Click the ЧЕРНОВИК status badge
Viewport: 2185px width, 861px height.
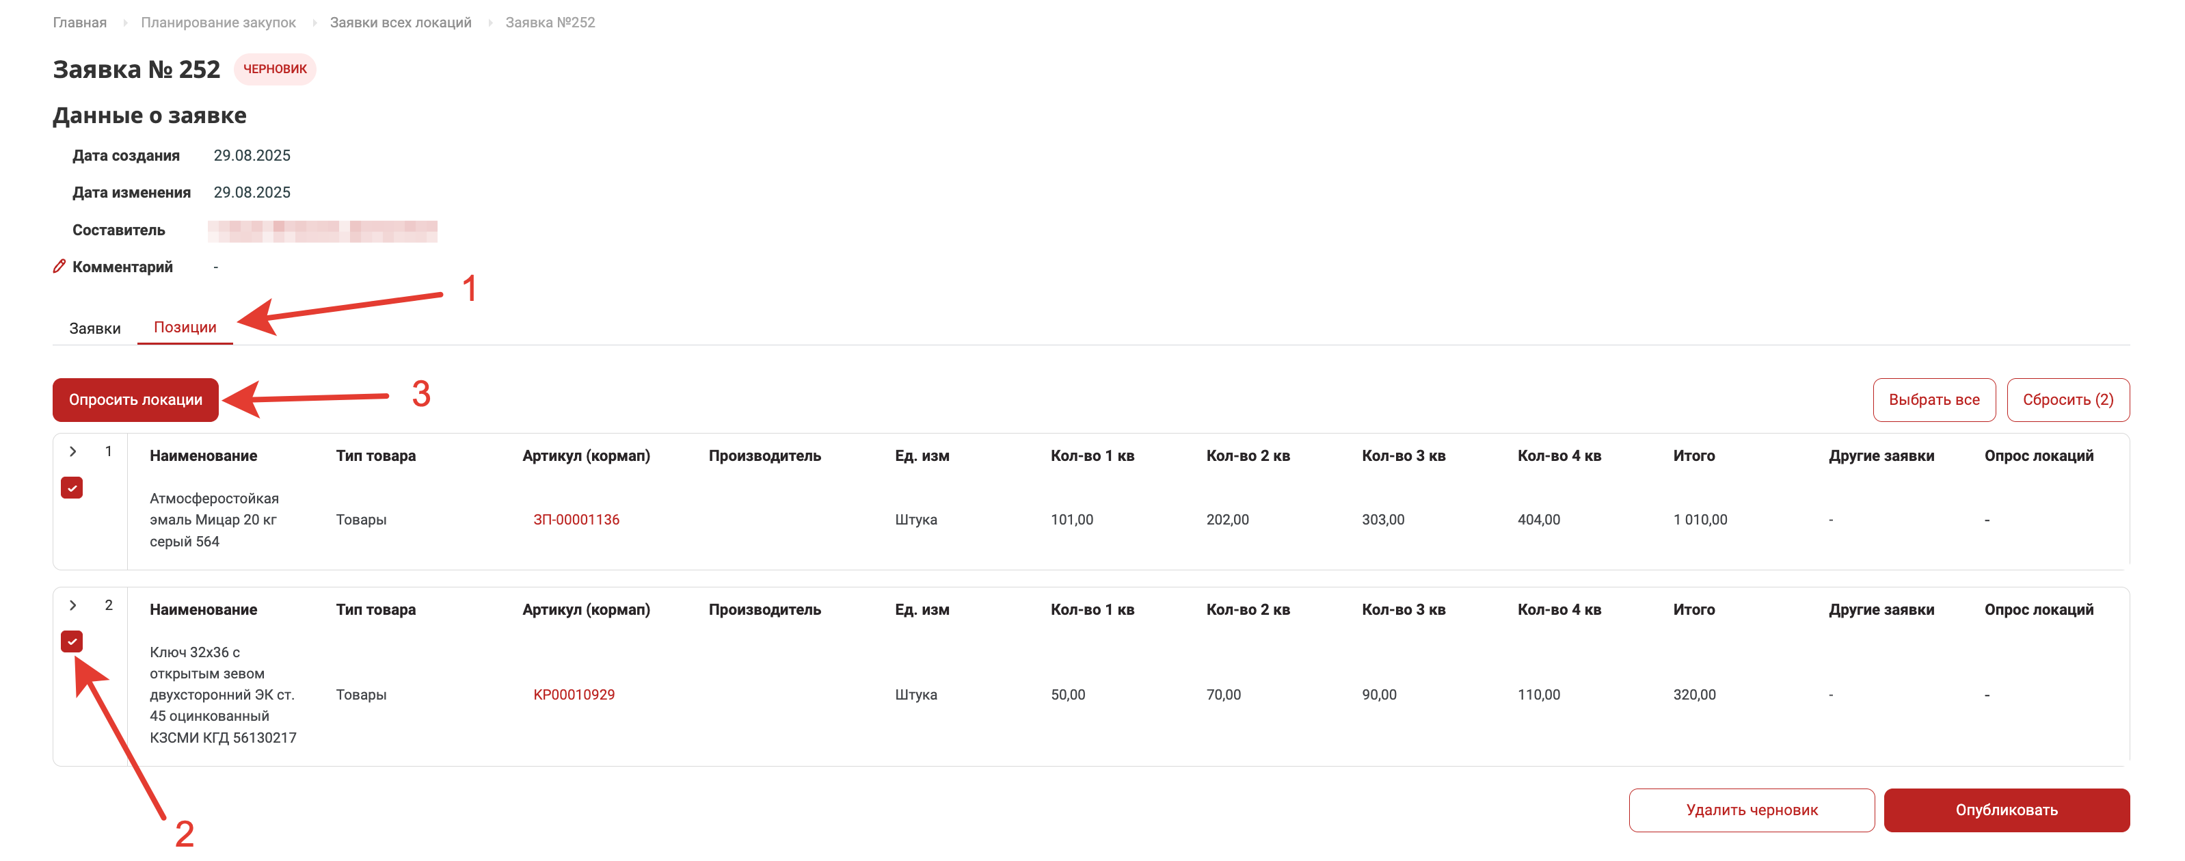tap(275, 70)
